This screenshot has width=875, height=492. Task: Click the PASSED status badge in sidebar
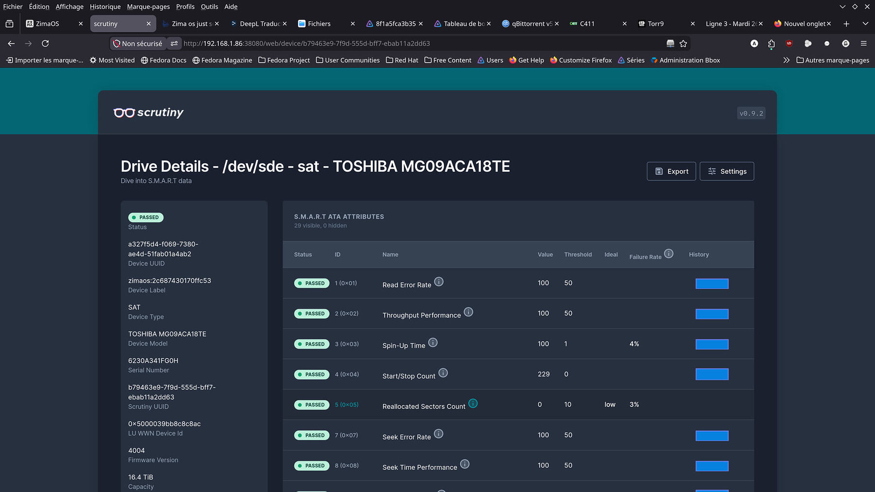[146, 217]
